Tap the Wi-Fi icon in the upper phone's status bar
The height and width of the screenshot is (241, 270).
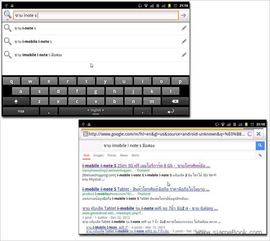tap(146, 6)
